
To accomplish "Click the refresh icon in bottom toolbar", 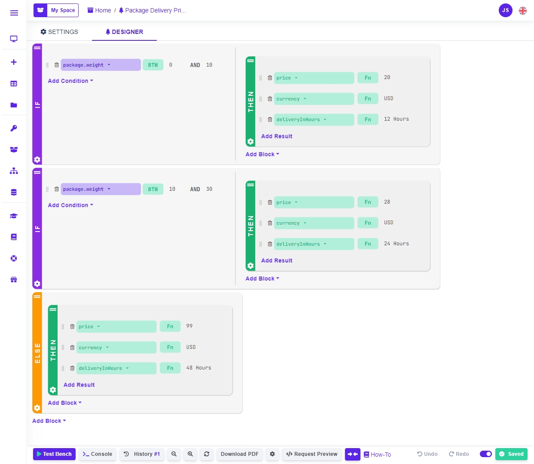I will [x=207, y=454].
